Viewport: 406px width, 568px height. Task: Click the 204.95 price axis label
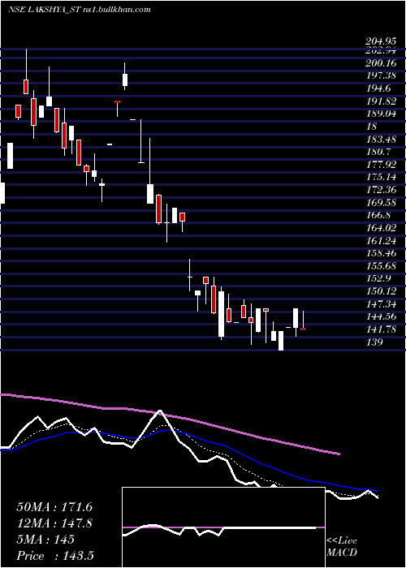[381, 43]
